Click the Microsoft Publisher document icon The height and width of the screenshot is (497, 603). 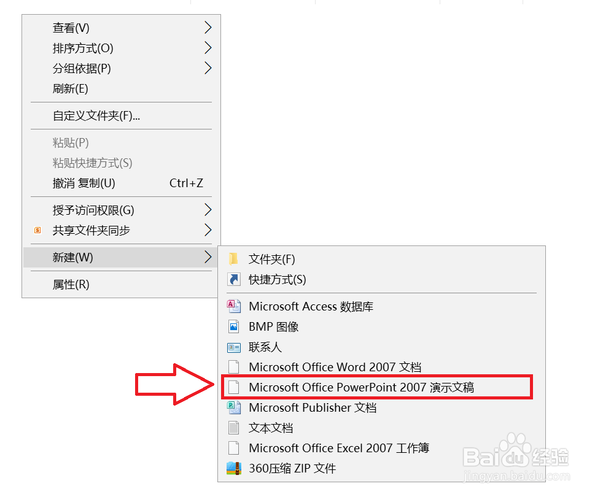234,407
